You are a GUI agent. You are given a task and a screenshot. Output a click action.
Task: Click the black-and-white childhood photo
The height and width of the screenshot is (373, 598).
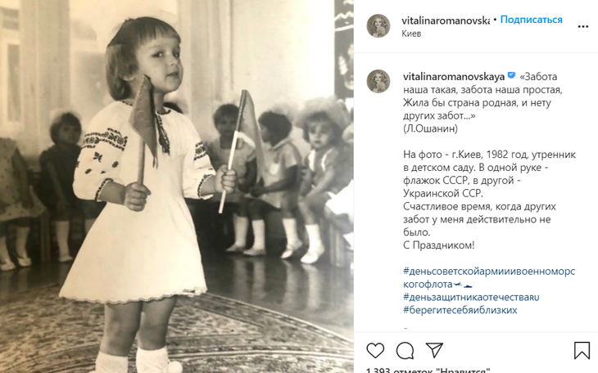coord(177,186)
